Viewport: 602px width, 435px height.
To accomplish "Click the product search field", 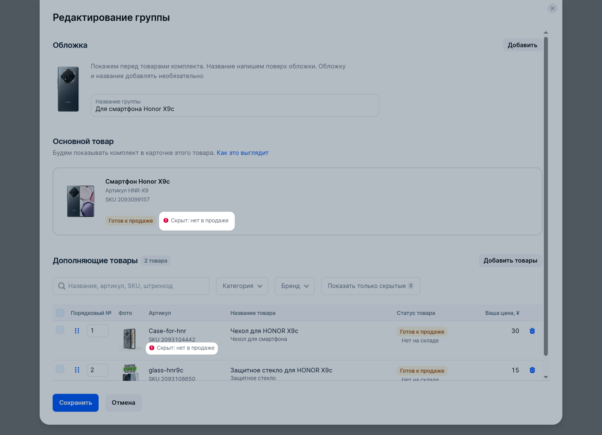I will [131, 286].
